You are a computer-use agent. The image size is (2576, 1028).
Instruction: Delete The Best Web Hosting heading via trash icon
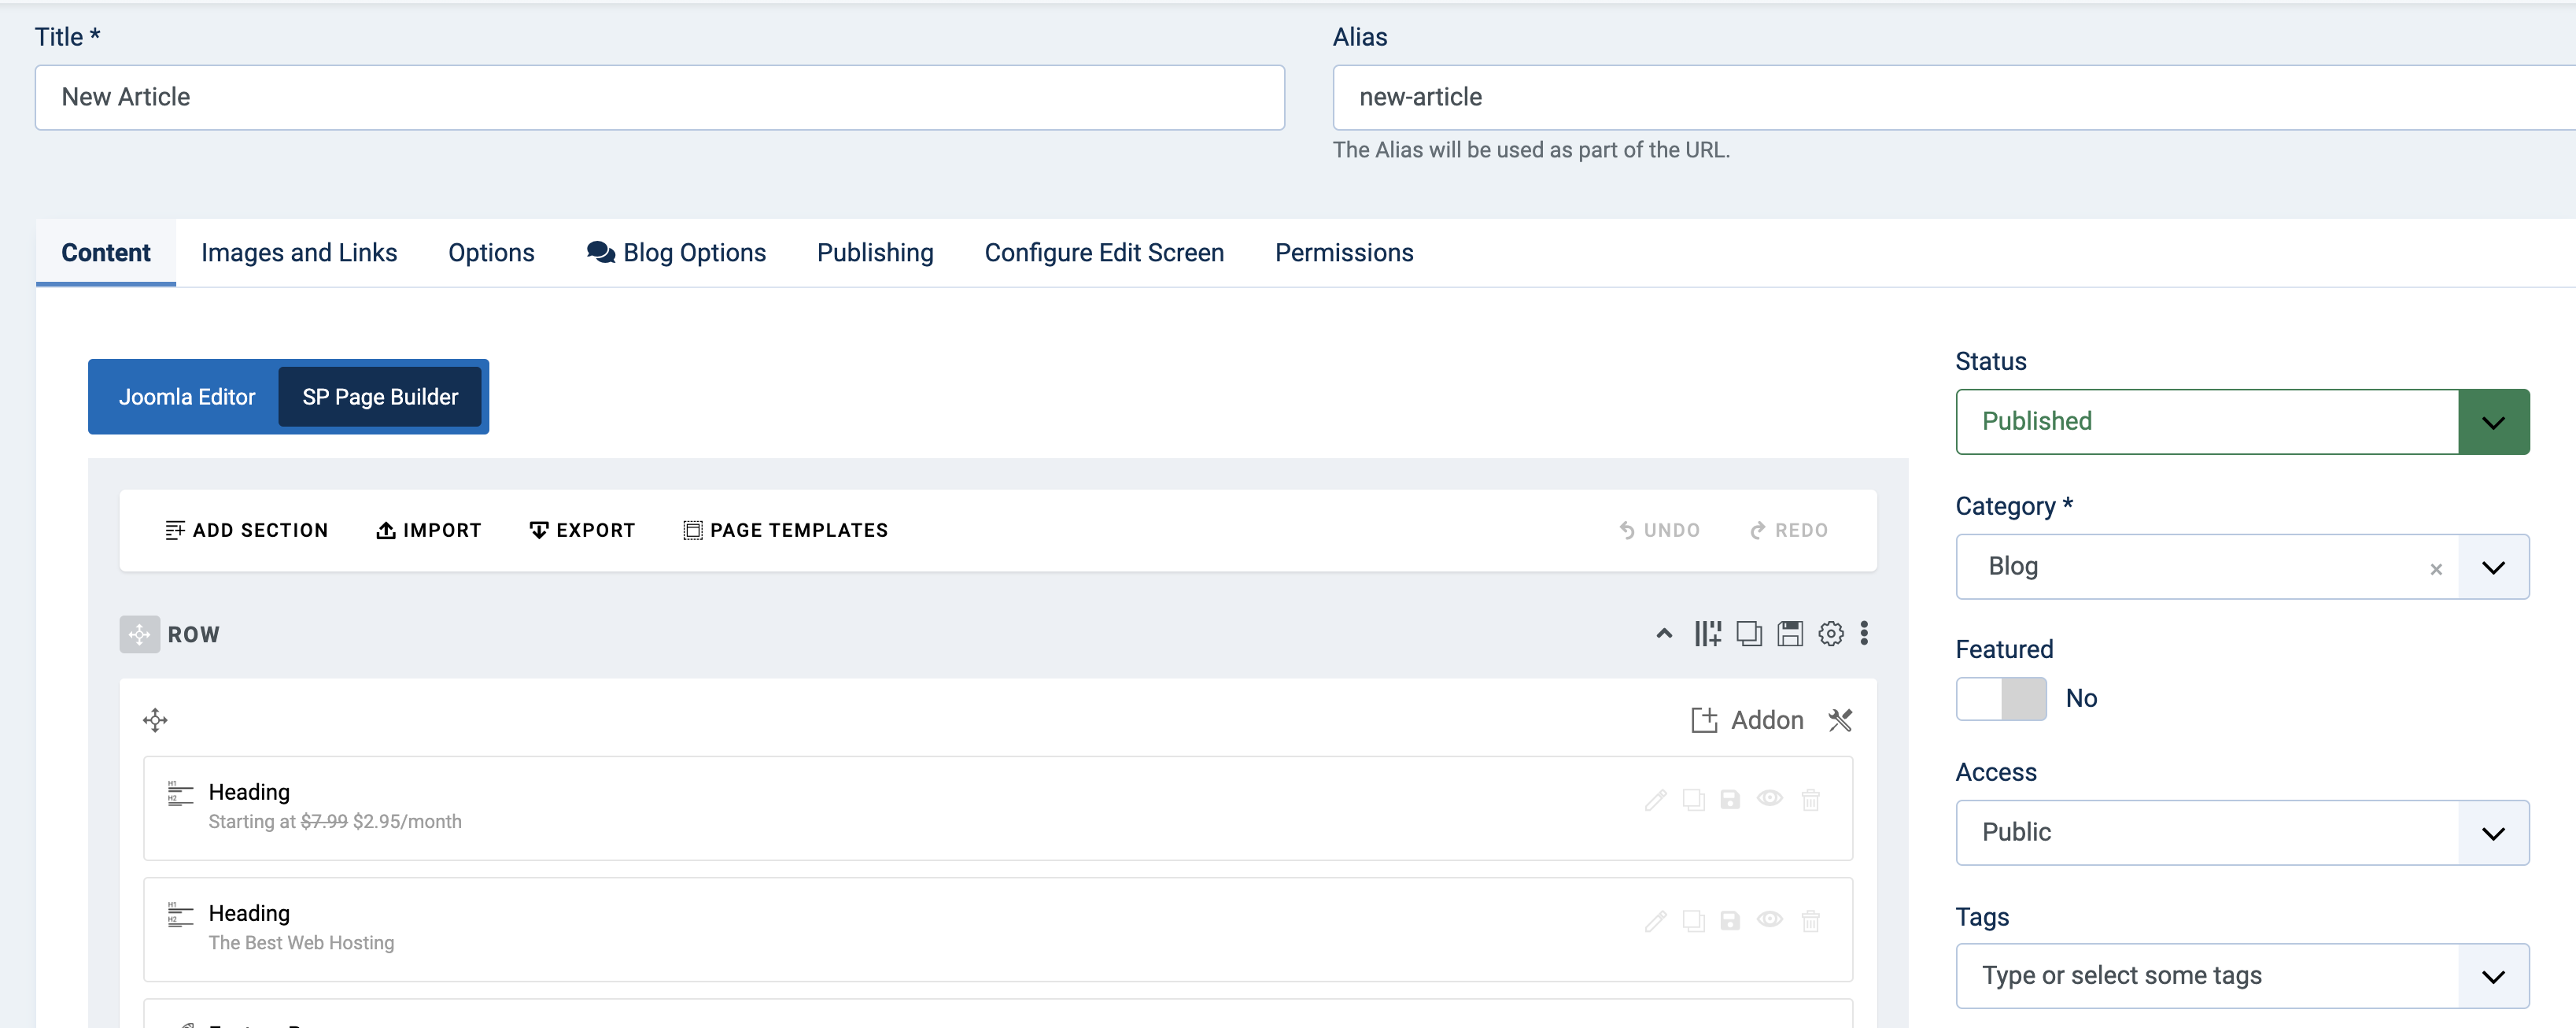1812,920
